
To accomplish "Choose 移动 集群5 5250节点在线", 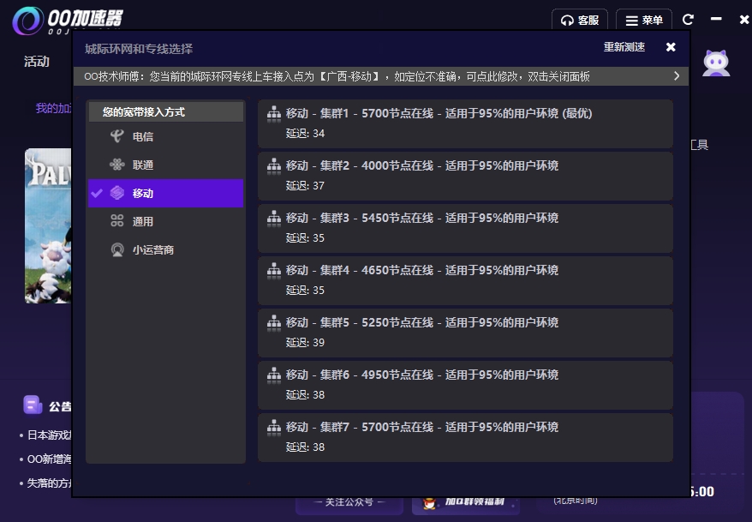I will click(x=465, y=333).
